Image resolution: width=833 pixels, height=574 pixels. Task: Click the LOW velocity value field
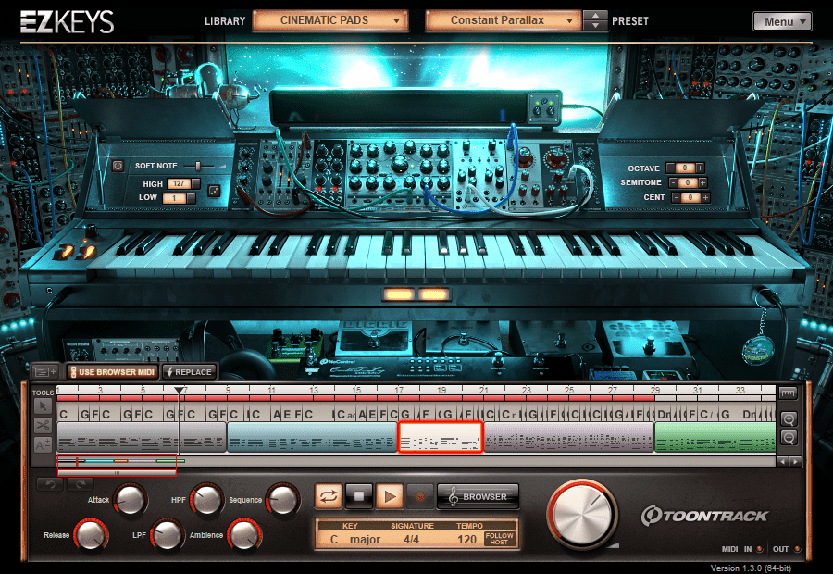point(174,198)
